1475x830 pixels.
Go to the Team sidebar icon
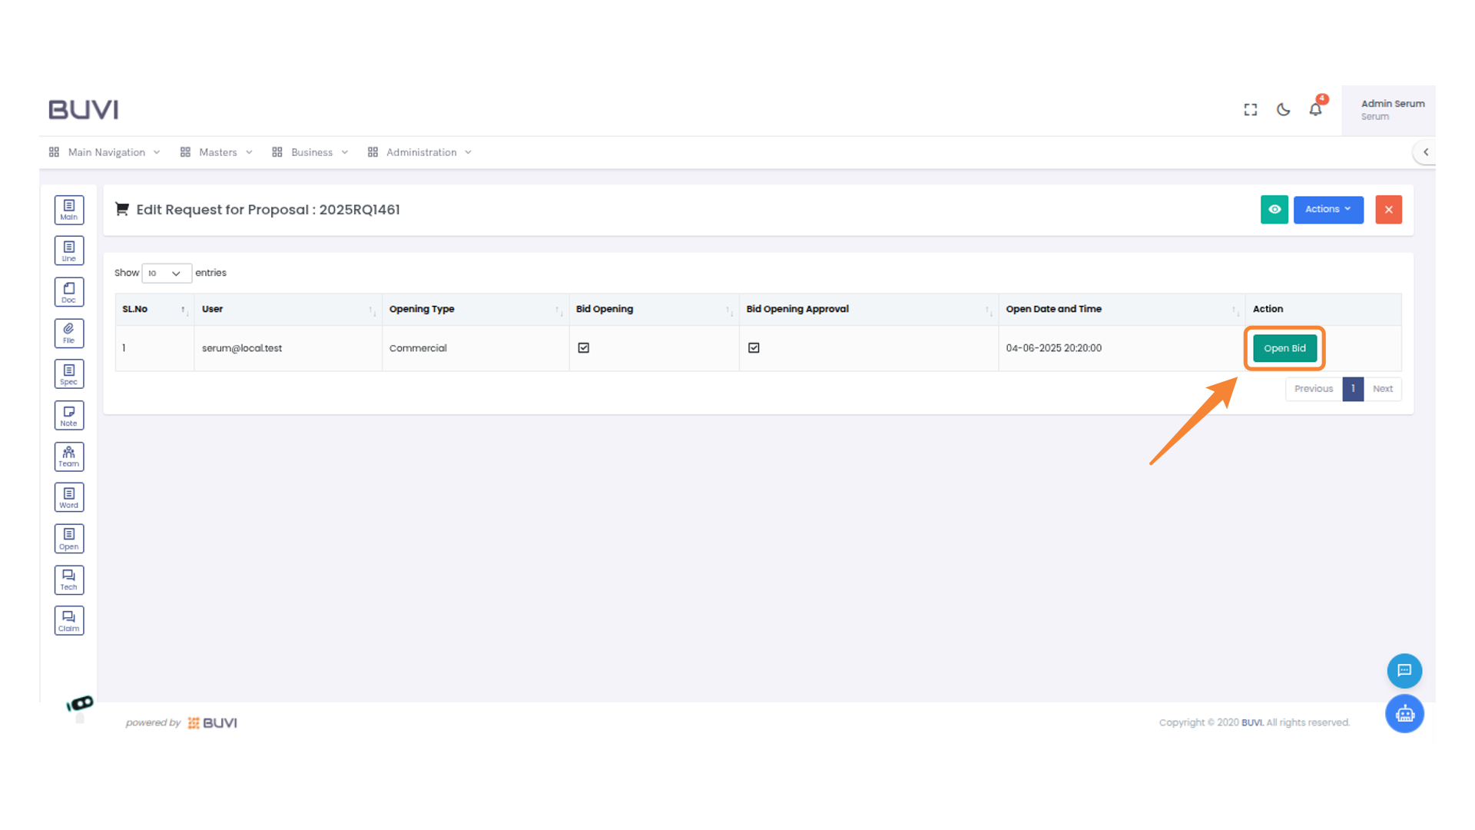point(69,456)
